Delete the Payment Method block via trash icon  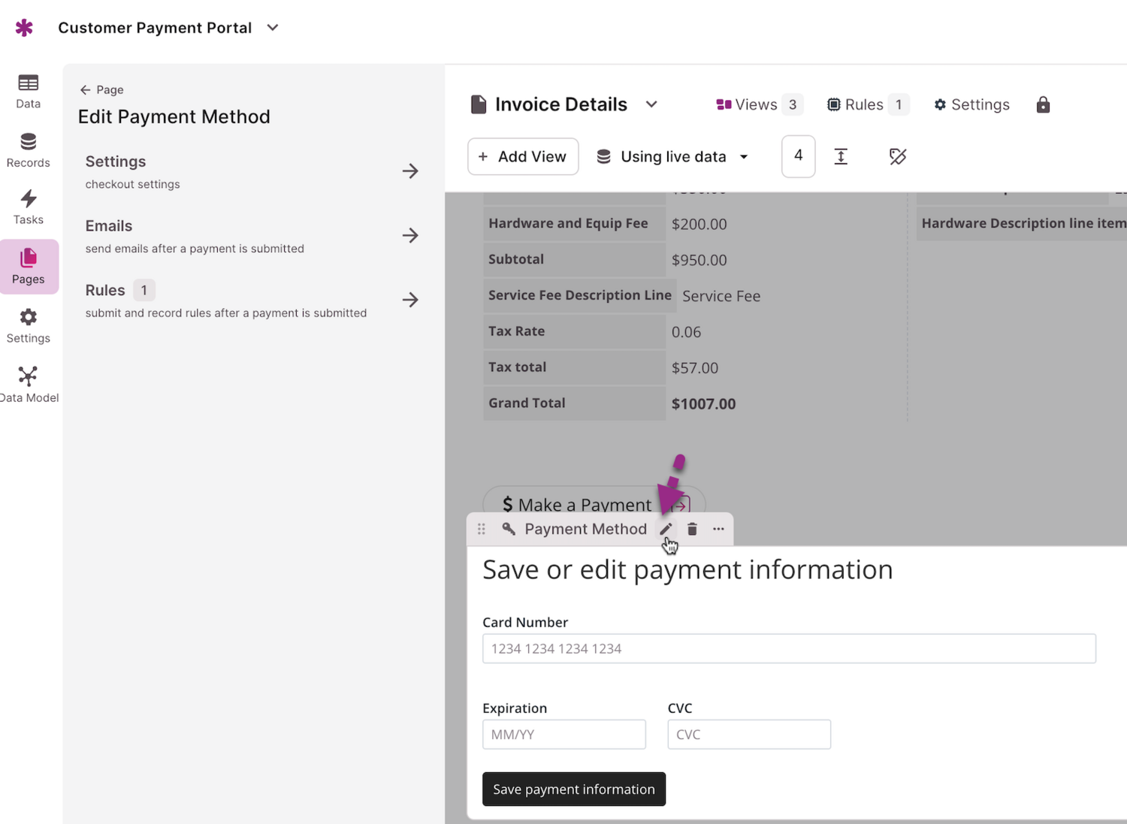pyautogui.click(x=691, y=529)
